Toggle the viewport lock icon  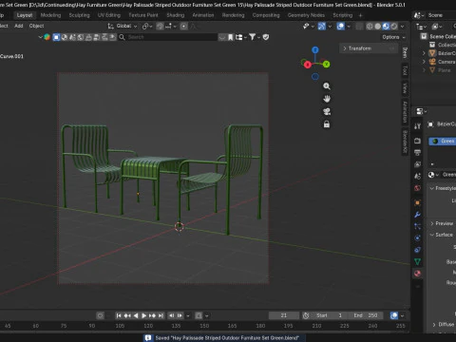(327, 124)
